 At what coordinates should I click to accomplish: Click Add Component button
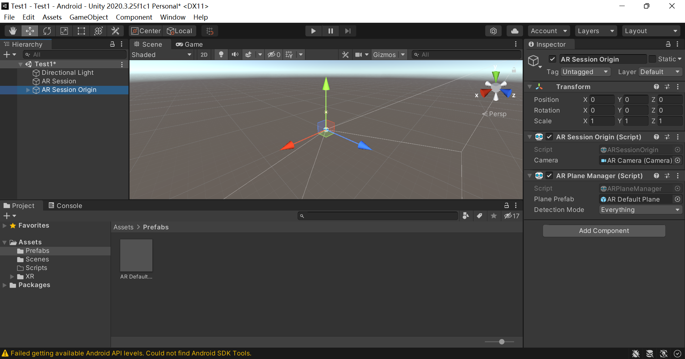tap(604, 231)
